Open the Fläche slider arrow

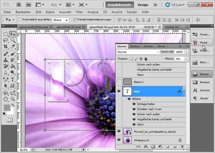186,59
